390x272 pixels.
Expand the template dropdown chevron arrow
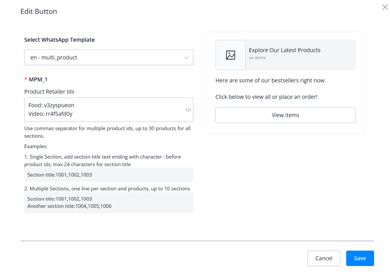pyautogui.click(x=186, y=58)
